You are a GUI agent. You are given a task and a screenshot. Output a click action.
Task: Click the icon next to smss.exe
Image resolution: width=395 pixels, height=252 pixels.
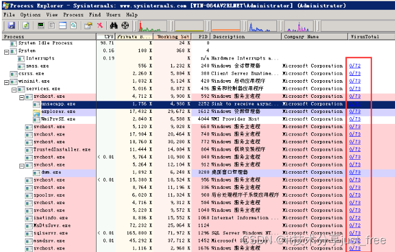point(21,66)
